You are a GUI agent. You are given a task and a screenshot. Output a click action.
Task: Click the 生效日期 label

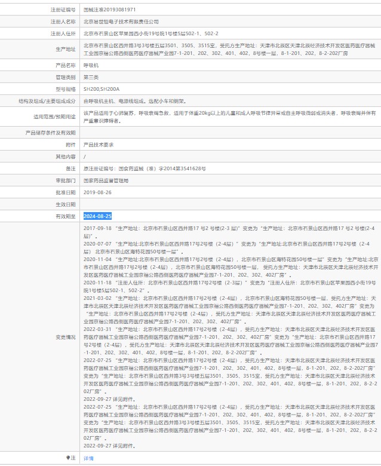coord(66,204)
